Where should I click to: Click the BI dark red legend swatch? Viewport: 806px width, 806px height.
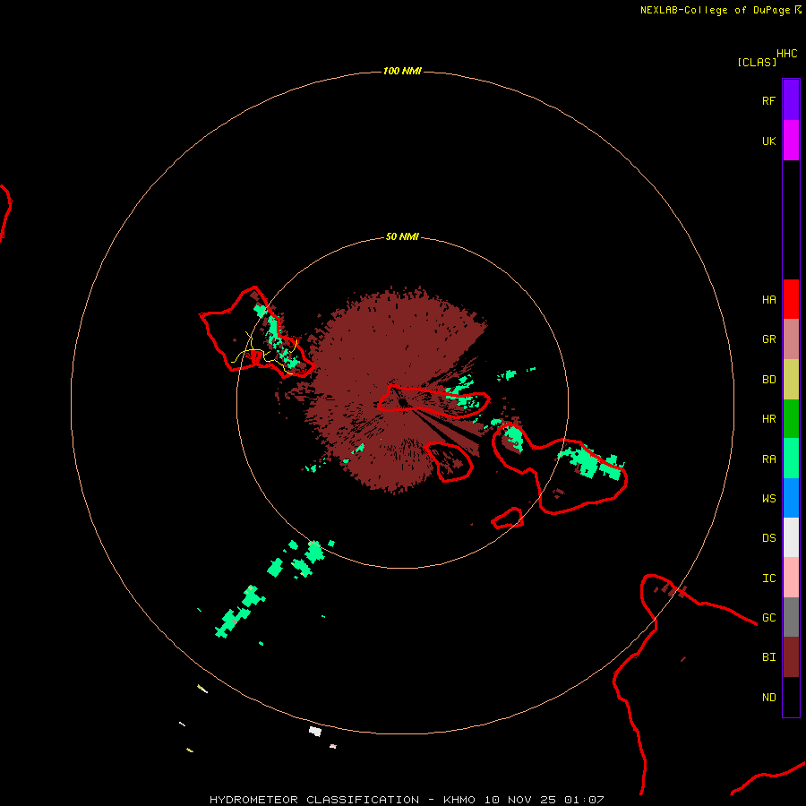(x=791, y=657)
